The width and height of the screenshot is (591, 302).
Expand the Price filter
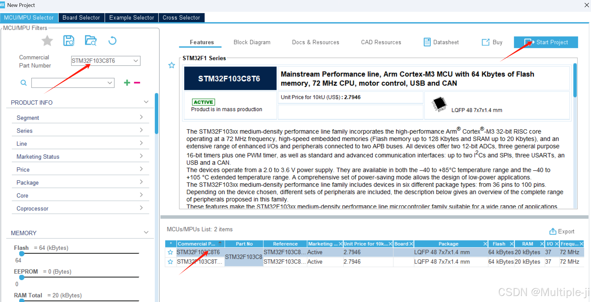(141, 169)
